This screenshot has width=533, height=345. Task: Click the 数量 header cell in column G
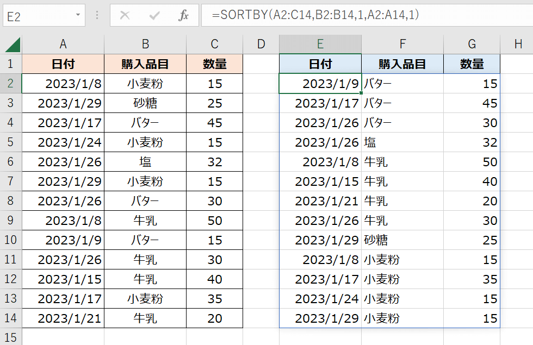(472, 64)
